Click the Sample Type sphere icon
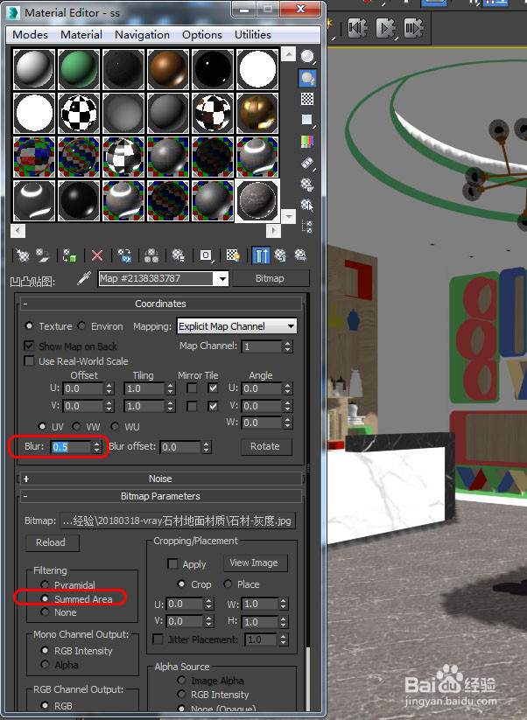 pyautogui.click(x=307, y=57)
